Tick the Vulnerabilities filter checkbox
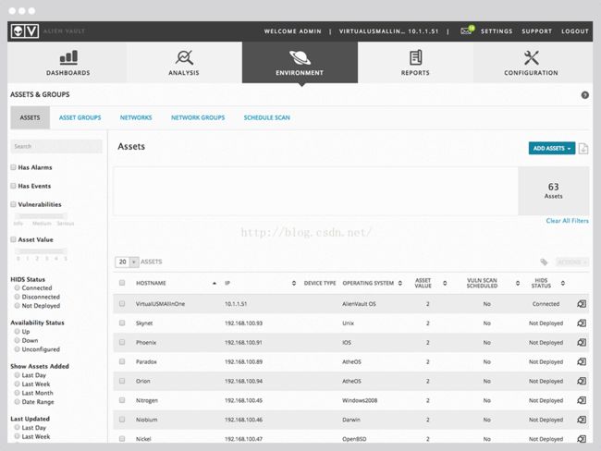The width and height of the screenshot is (601, 451). click(14, 204)
